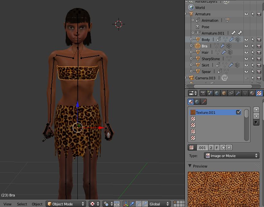The width and height of the screenshot is (264, 207).
Task: Open the Object Constraints tab (chain link icon)
Action: point(232,93)
